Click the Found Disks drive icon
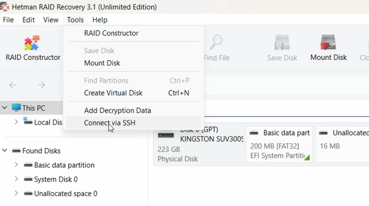This screenshot has height=206, width=369. point(16,150)
